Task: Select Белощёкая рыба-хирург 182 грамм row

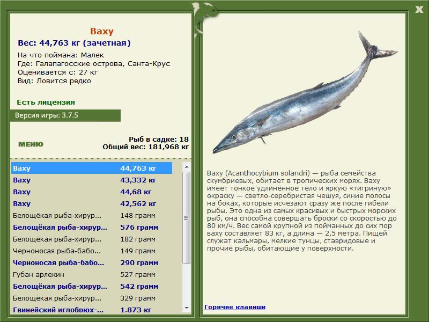Action: click(x=92, y=239)
